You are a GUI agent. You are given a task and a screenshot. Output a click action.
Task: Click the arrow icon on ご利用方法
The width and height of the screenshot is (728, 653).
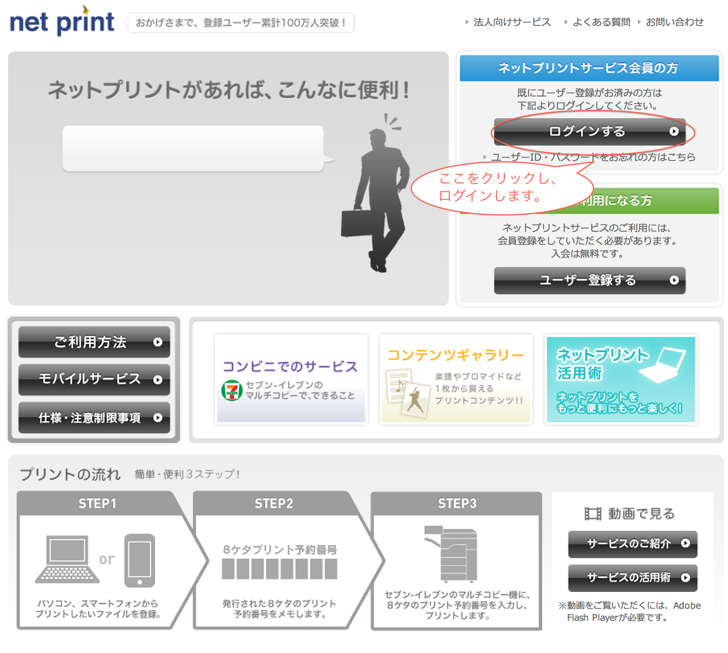158,342
